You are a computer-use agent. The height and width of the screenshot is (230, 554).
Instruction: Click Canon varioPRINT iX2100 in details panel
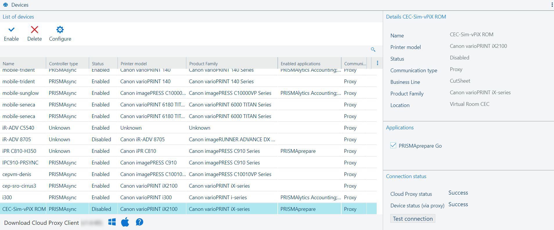[x=478, y=46]
